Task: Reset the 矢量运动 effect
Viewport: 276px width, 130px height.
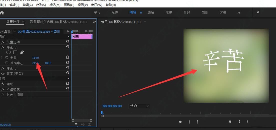Action: 67,42
